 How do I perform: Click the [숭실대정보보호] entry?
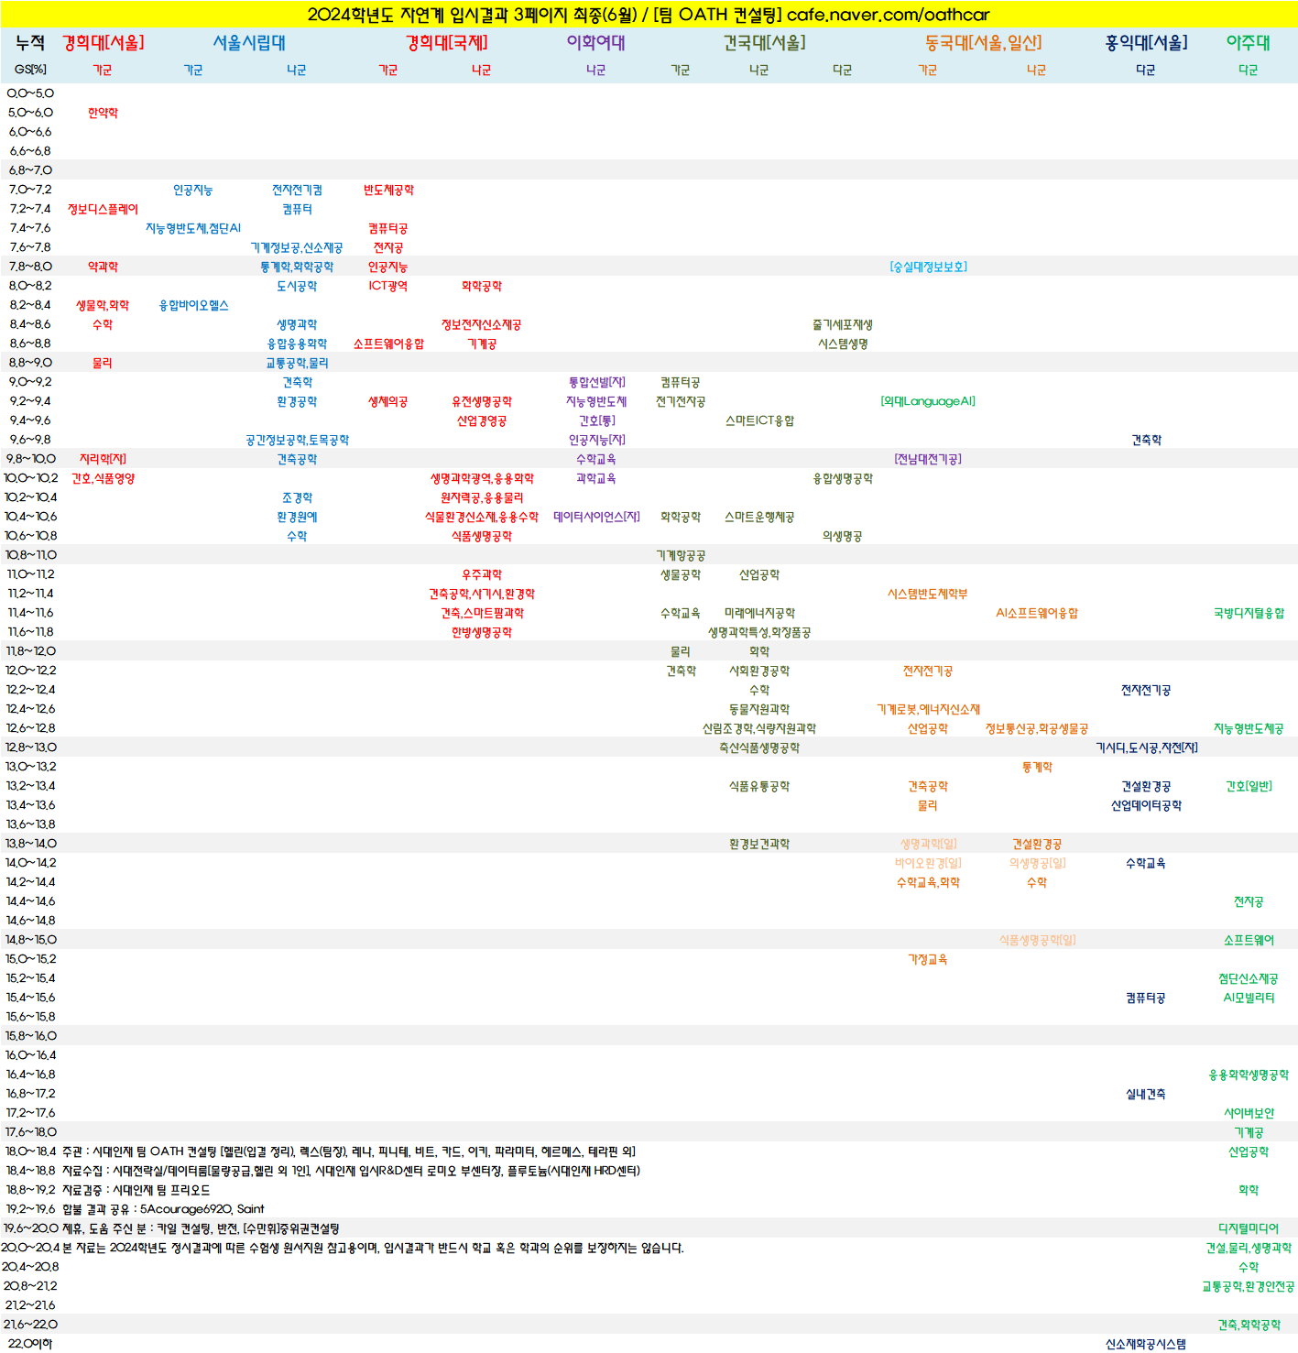coord(928,267)
